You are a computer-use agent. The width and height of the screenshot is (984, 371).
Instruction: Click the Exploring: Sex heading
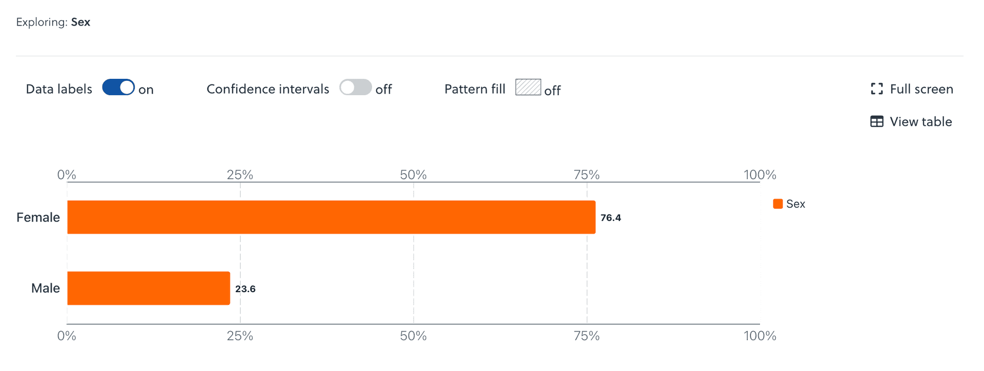(x=53, y=22)
